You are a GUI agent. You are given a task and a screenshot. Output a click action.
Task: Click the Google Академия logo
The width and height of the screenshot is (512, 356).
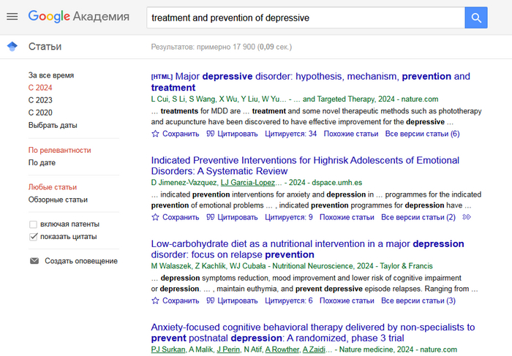click(78, 17)
